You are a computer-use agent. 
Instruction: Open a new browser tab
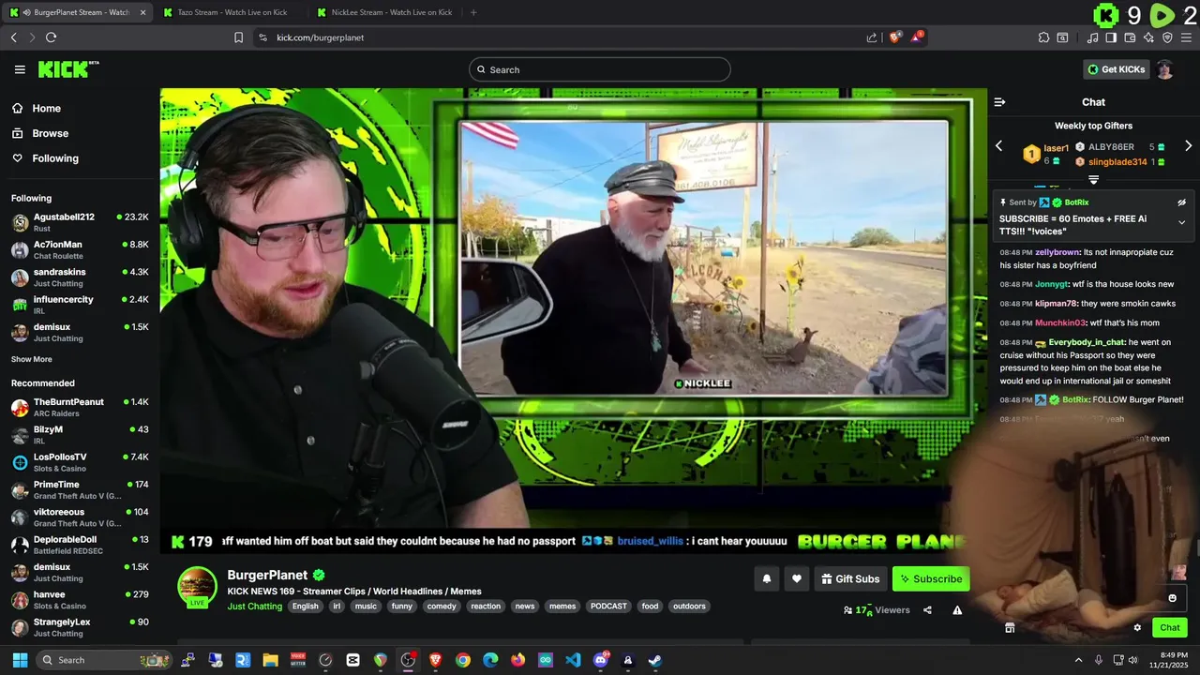point(473,12)
